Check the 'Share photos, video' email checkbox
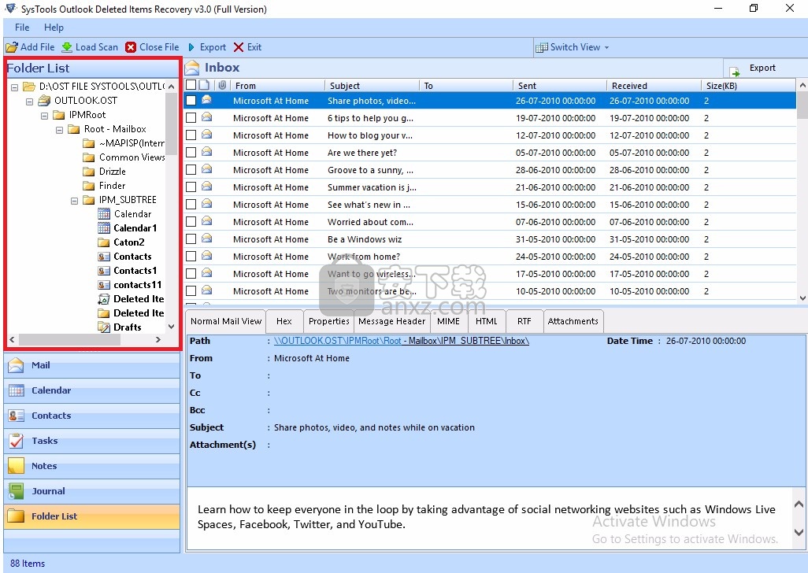 pyautogui.click(x=191, y=101)
